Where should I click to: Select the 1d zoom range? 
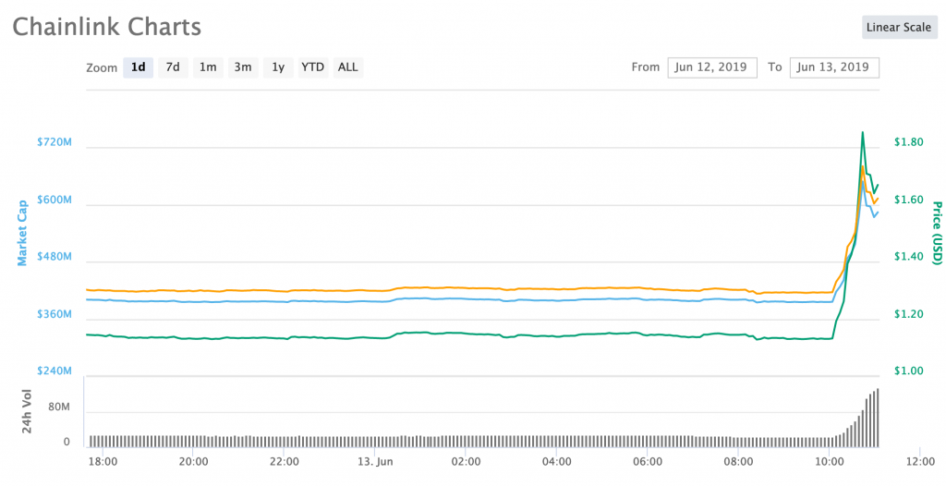(x=138, y=67)
